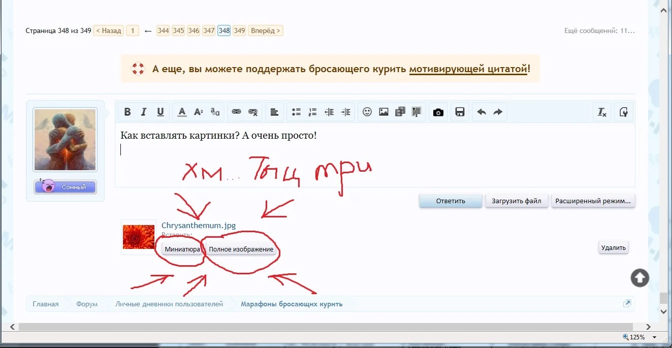Insert a numbered list
Viewport: 672px width, 348px height.
click(312, 112)
